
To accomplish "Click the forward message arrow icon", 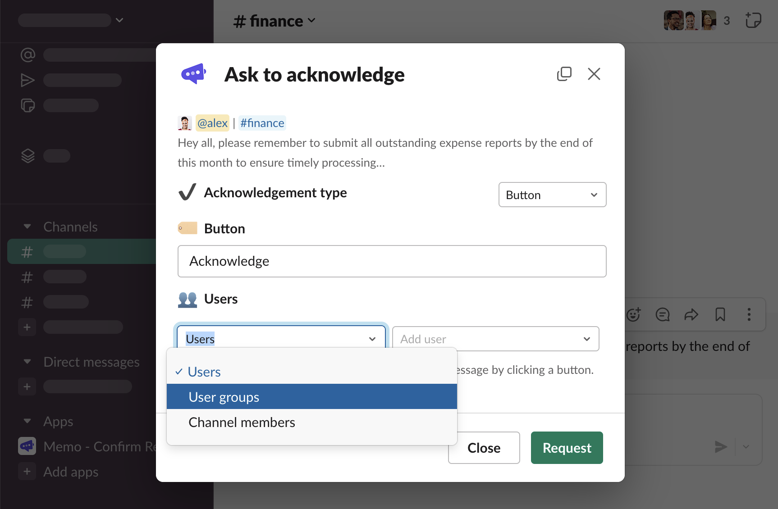I will (x=691, y=314).
